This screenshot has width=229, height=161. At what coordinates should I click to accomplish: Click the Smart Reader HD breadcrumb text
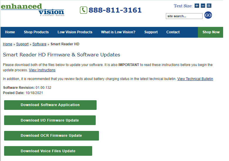pyautogui.click(x=65, y=44)
